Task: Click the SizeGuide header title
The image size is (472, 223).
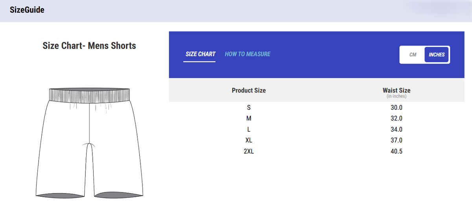Action: (27, 10)
